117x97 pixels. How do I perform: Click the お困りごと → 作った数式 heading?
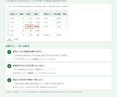coord(17,46)
